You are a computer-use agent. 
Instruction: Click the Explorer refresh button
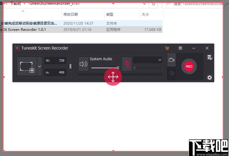(x=153, y=4)
